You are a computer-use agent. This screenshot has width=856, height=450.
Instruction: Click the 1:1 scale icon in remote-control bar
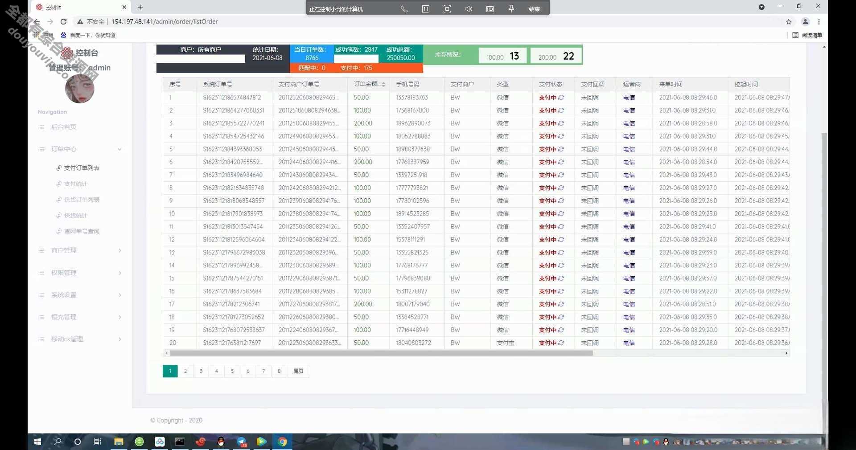coord(426,9)
